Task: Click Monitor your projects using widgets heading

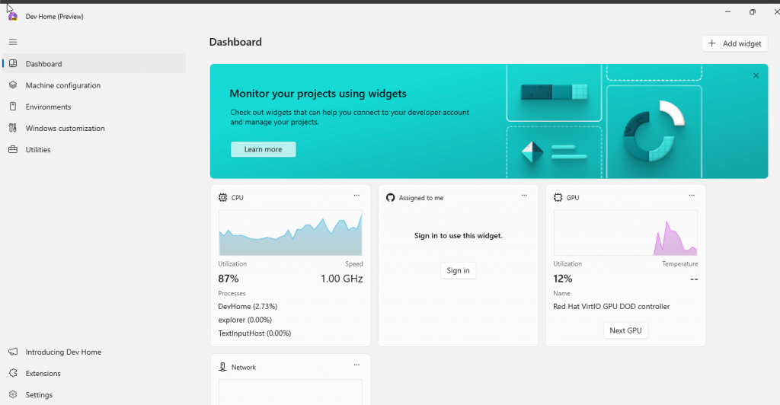Action: tap(318, 94)
